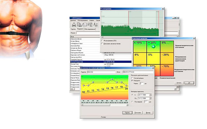Open the Сервис menu
Screen dimensions: 207x129
(92, 20)
